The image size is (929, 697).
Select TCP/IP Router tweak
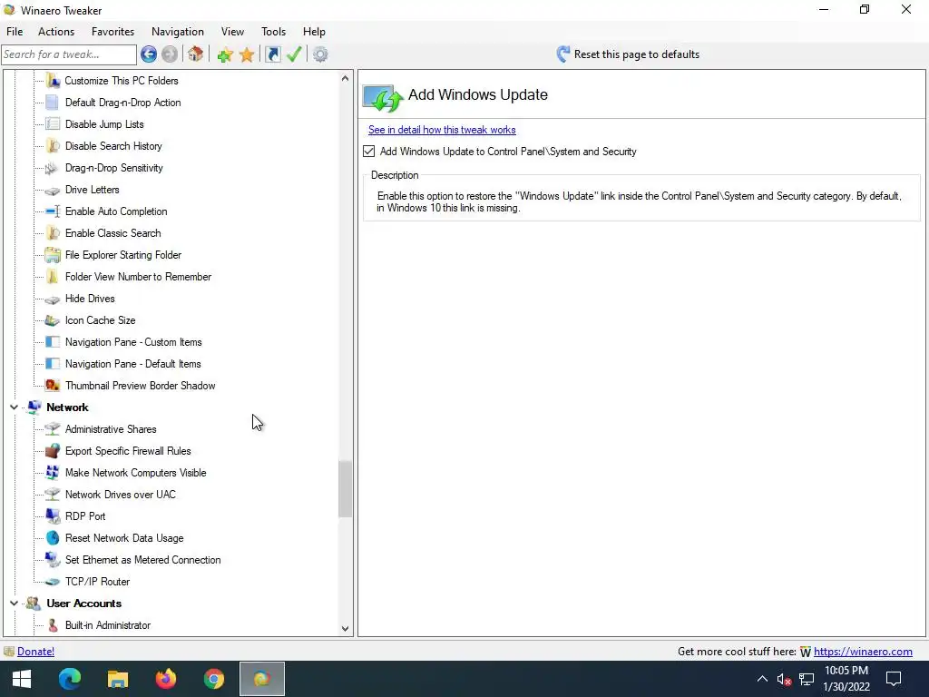97,582
